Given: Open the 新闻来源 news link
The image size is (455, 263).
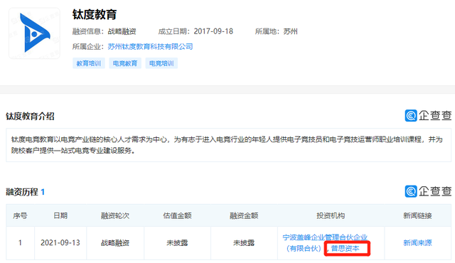Looking at the screenshot, I should 417,242.
